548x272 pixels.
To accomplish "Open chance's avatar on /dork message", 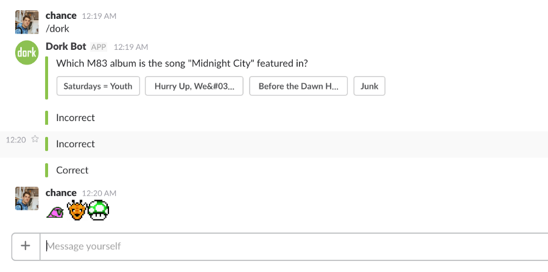I will 27,21.
